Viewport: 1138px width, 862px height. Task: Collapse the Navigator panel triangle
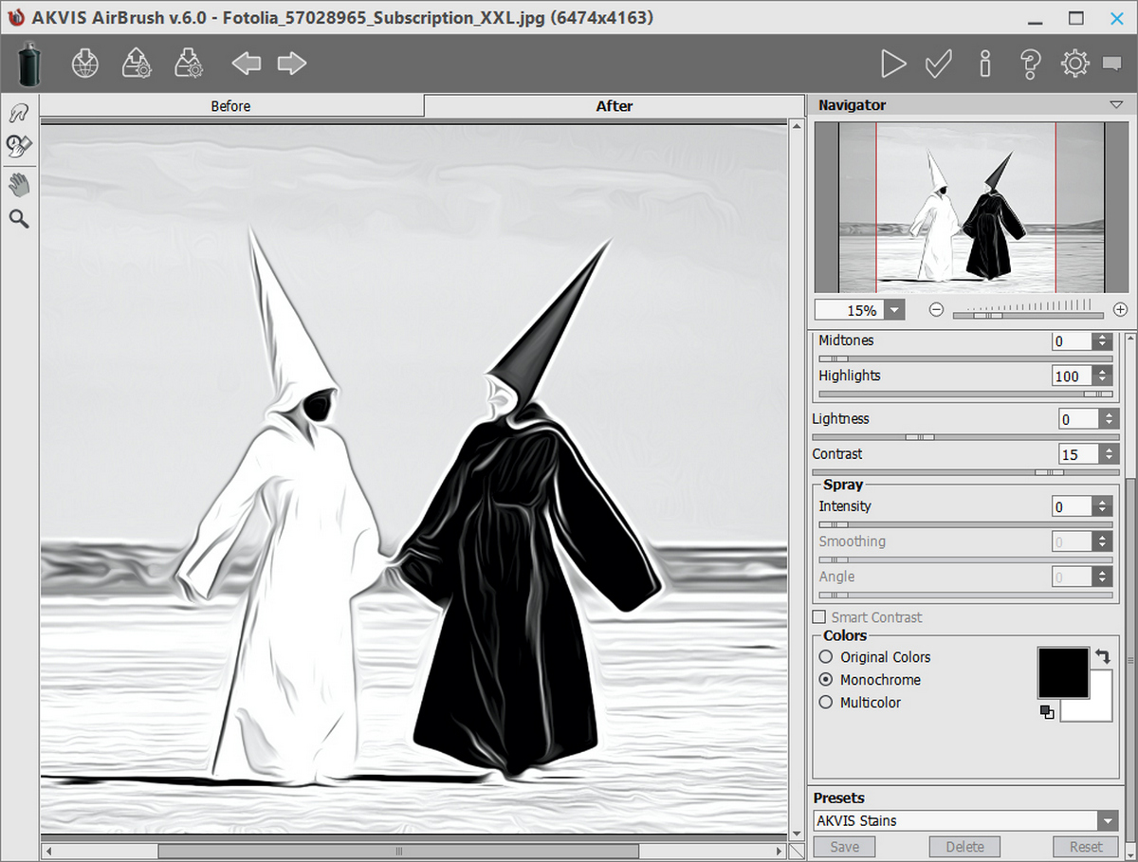1115,105
